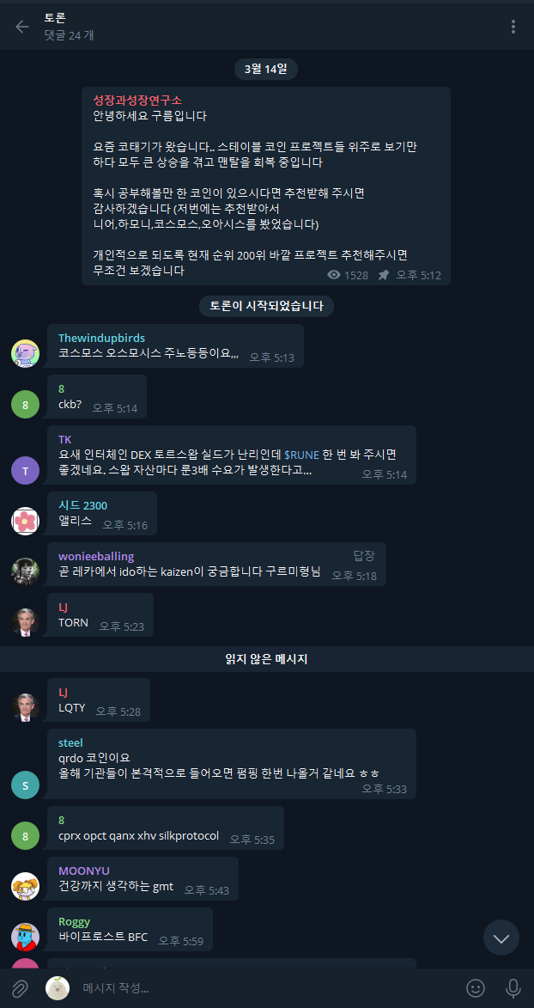Open the 토론 header title
The height and width of the screenshot is (1008, 534).
click(x=55, y=18)
